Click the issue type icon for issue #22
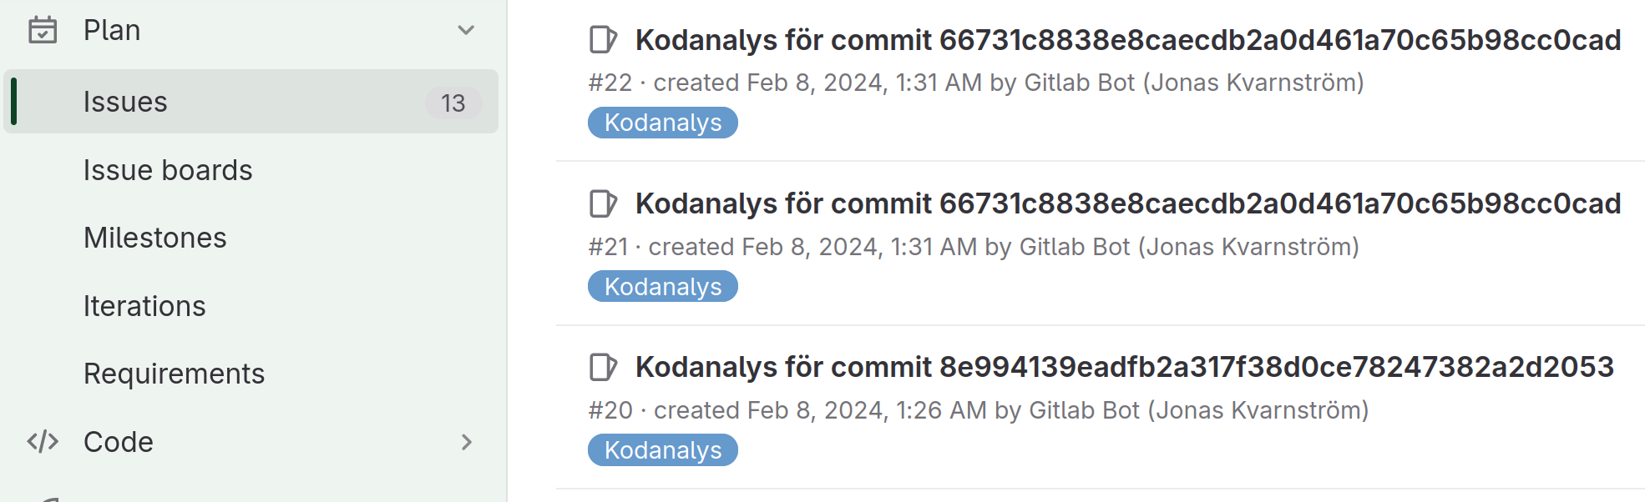The width and height of the screenshot is (1645, 502). pos(603,40)
